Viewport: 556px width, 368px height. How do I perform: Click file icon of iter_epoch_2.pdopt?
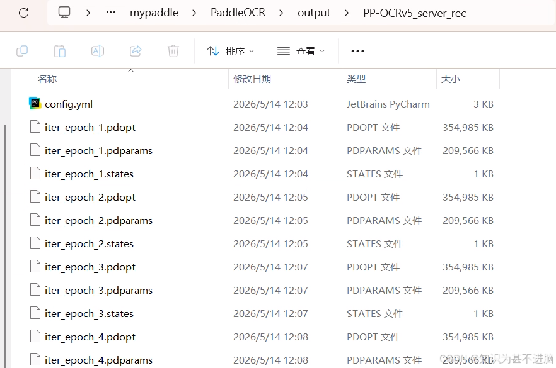[35, 196]
